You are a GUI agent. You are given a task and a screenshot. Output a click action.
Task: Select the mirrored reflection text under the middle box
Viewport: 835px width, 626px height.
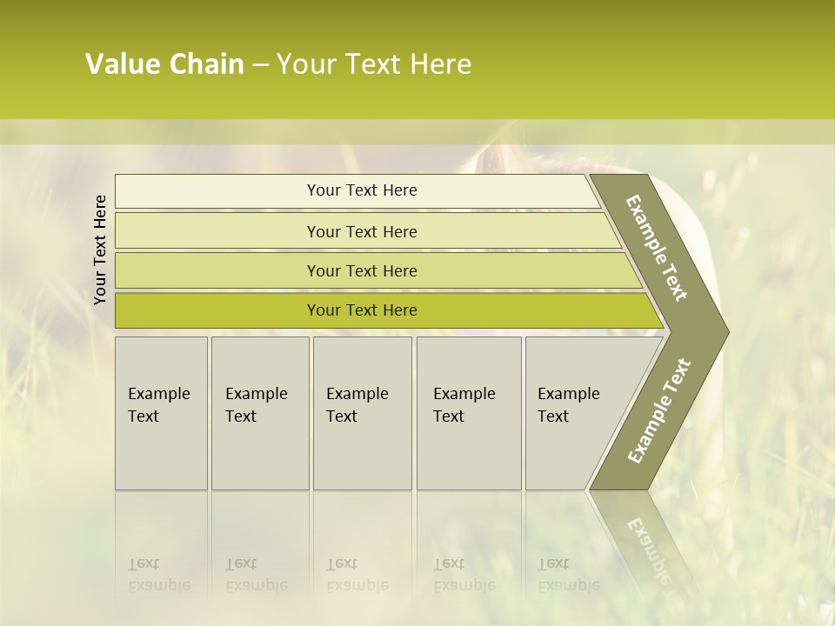[x=357, y=575]
